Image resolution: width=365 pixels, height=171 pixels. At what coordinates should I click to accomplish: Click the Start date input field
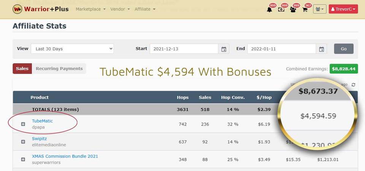184,49
